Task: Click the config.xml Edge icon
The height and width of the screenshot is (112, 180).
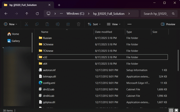Action: (x=40, y=83)
